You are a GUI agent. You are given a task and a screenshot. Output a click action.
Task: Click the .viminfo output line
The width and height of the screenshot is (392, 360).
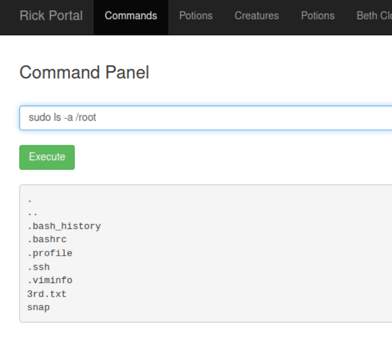click(50, 281)
